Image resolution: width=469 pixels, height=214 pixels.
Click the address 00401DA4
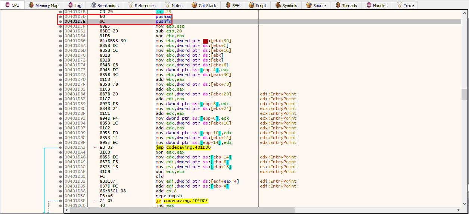point(75,152)
